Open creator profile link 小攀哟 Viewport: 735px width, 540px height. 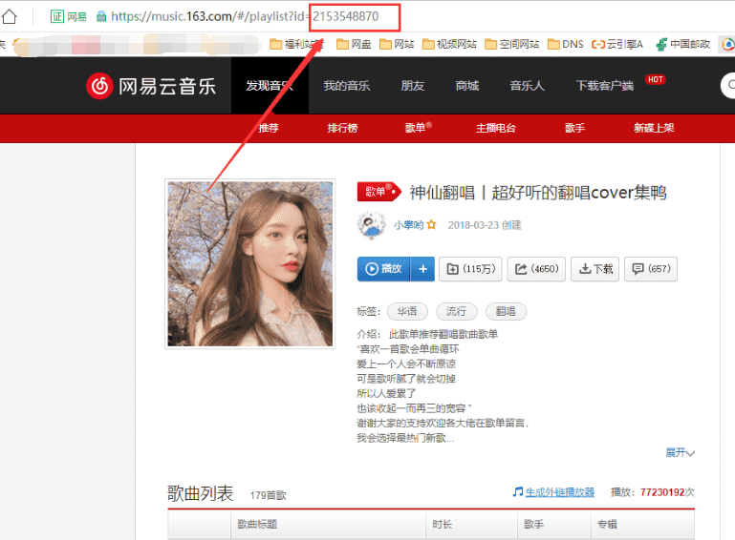(408, 225)
